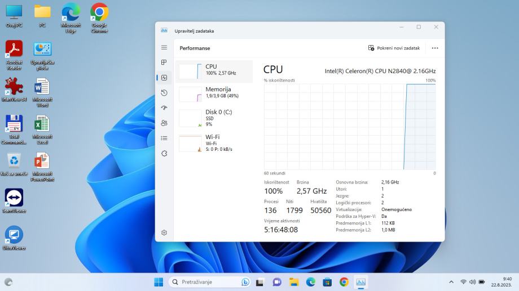Screen dimensions: 519x291
Task: Open the Users page icon
Action: 164,123
